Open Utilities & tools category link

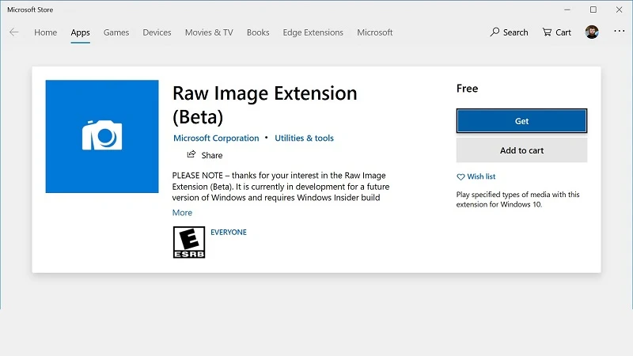click(x=304, y=138)
